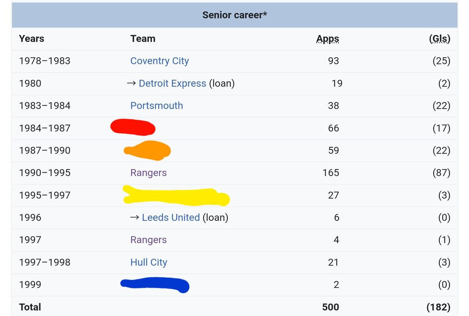Open the Hull City team link
This screenshot has width=469, height=316.
[149, 262]
